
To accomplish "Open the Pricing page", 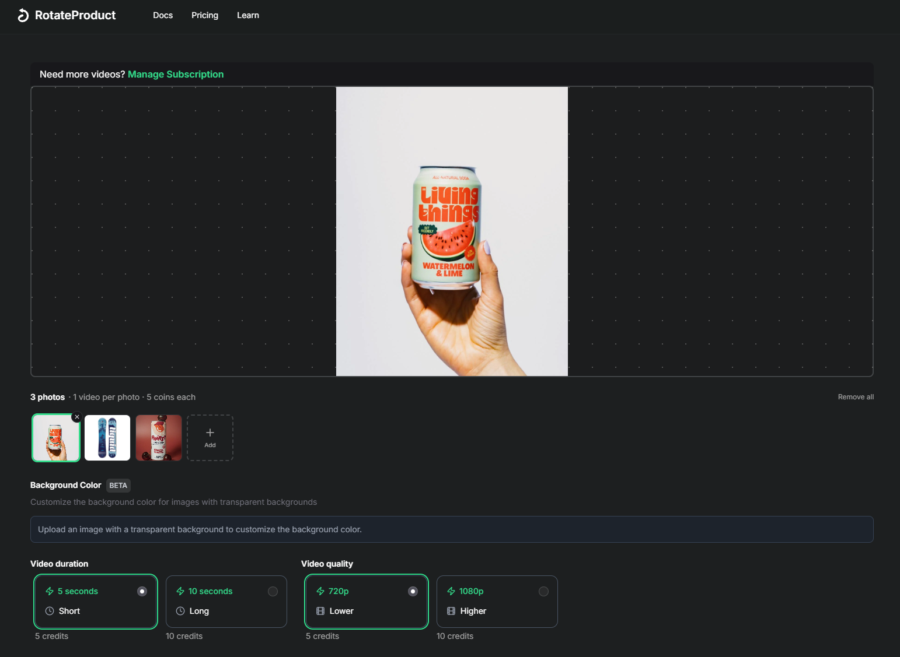I will pos(205,15).
